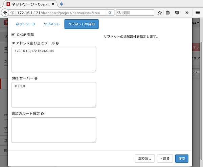Click inside the DNS サーバー textarea
This screenshot has width=203, height=167.
coord(54,95)
